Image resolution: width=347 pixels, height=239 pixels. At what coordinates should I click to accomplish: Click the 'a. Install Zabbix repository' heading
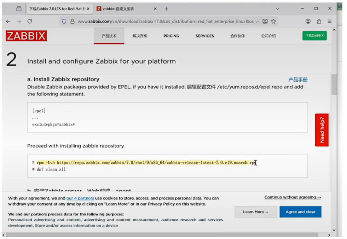tap(63, 79)
